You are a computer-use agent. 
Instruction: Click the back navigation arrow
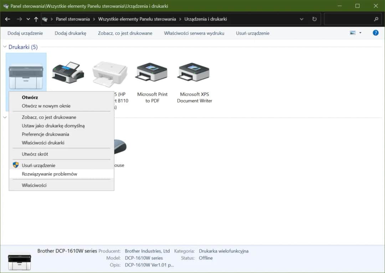click(x=7, y=19)
